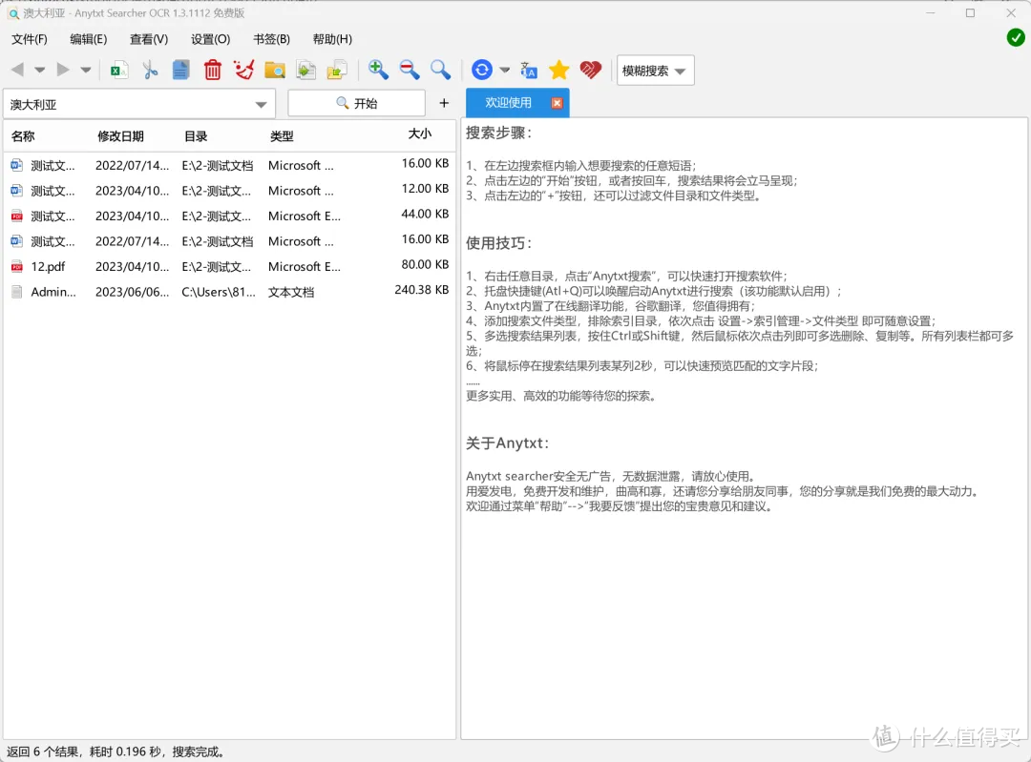This screenshot has width=1031, height=762.
Task: Open the dropdown arrow beside refresh icon
Action: 504,70
